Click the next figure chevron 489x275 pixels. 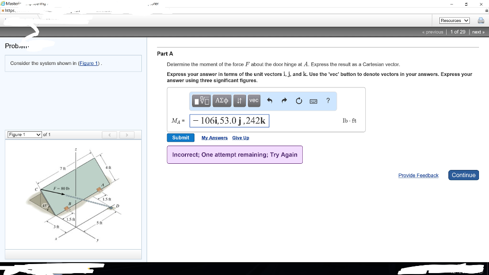point(127,135)
